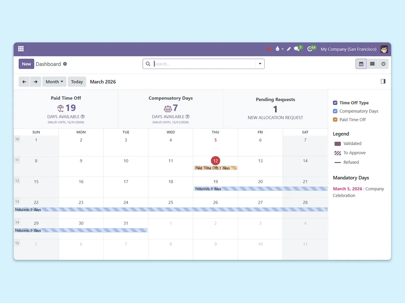Click the red recording dot icon

(x=269, y=49)
